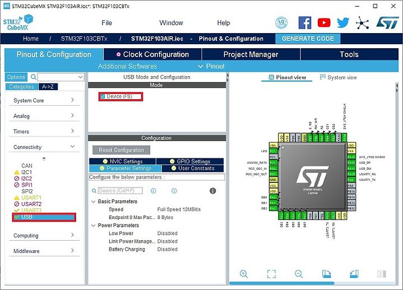
Task: Open the YouTube icon link
Action: pos(324,22)
